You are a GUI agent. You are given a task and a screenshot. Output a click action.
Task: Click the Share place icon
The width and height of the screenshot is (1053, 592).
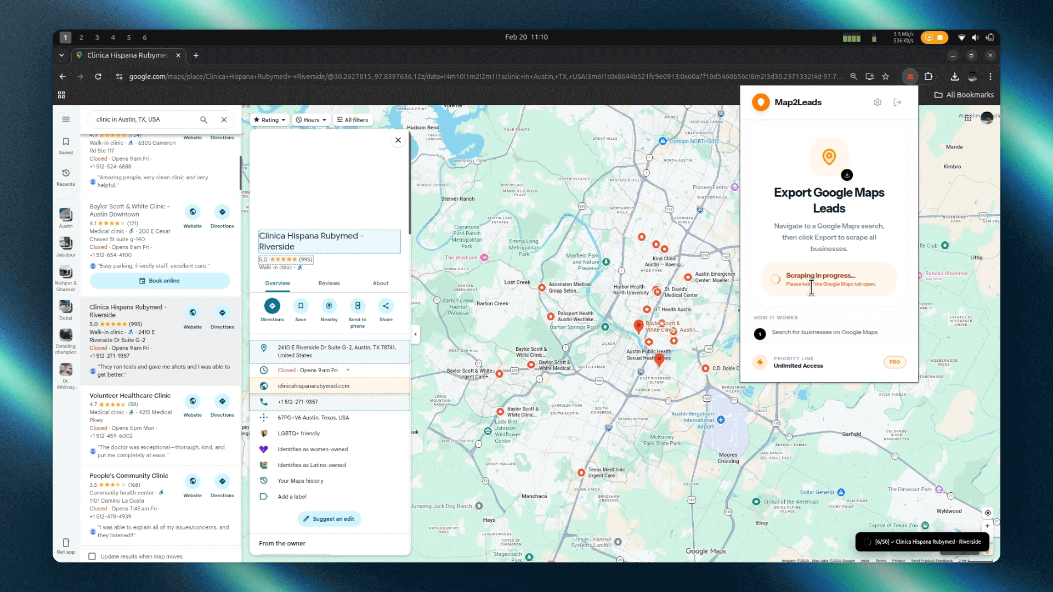[x=386, y=306]
